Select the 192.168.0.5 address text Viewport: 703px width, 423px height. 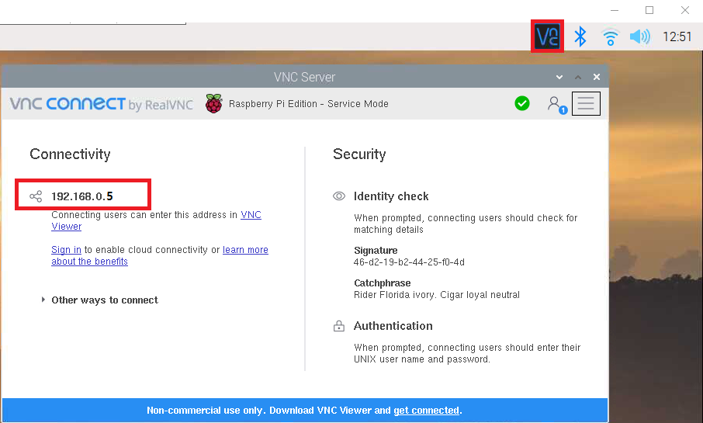(x=82, y=196)
